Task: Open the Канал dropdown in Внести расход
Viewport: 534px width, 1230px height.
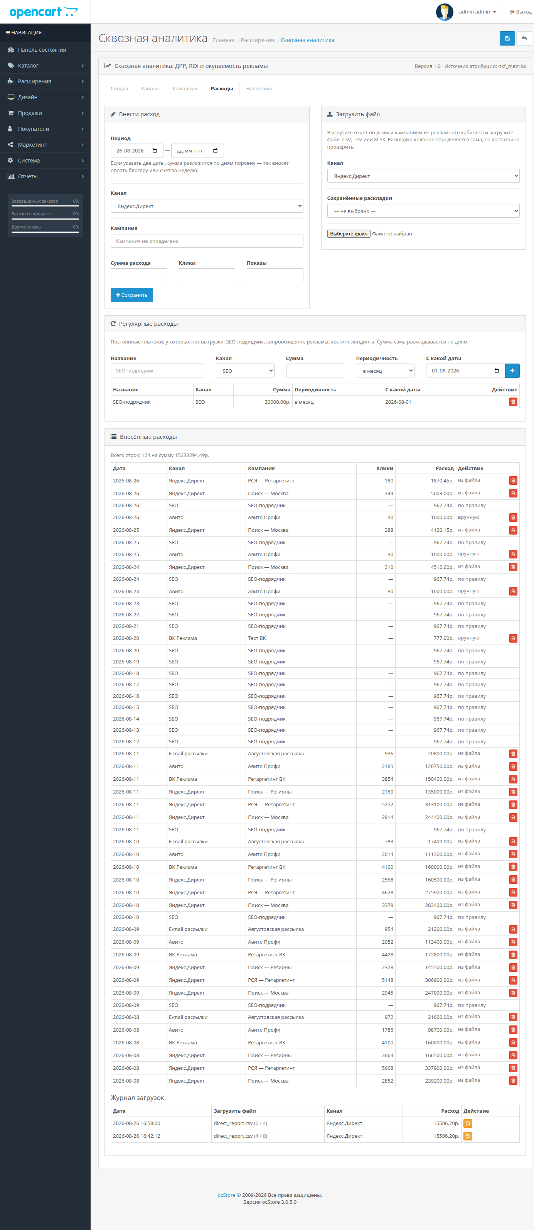Action: (x=207, y=206)
